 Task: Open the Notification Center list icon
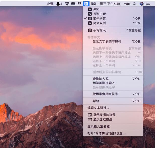tap(148, 4)
